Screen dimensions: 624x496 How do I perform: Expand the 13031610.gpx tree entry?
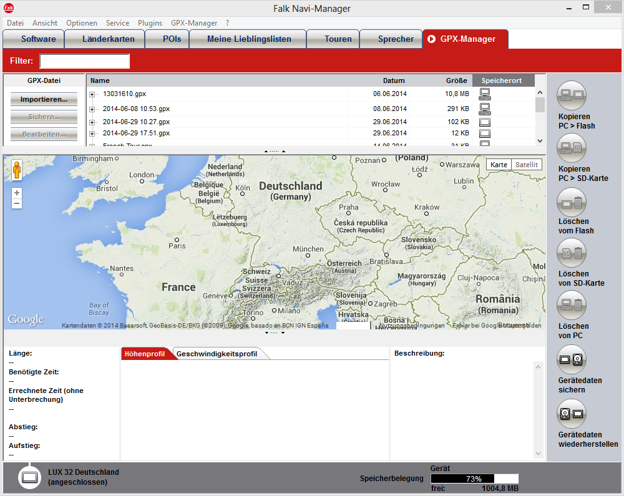(x=92, y=94)
